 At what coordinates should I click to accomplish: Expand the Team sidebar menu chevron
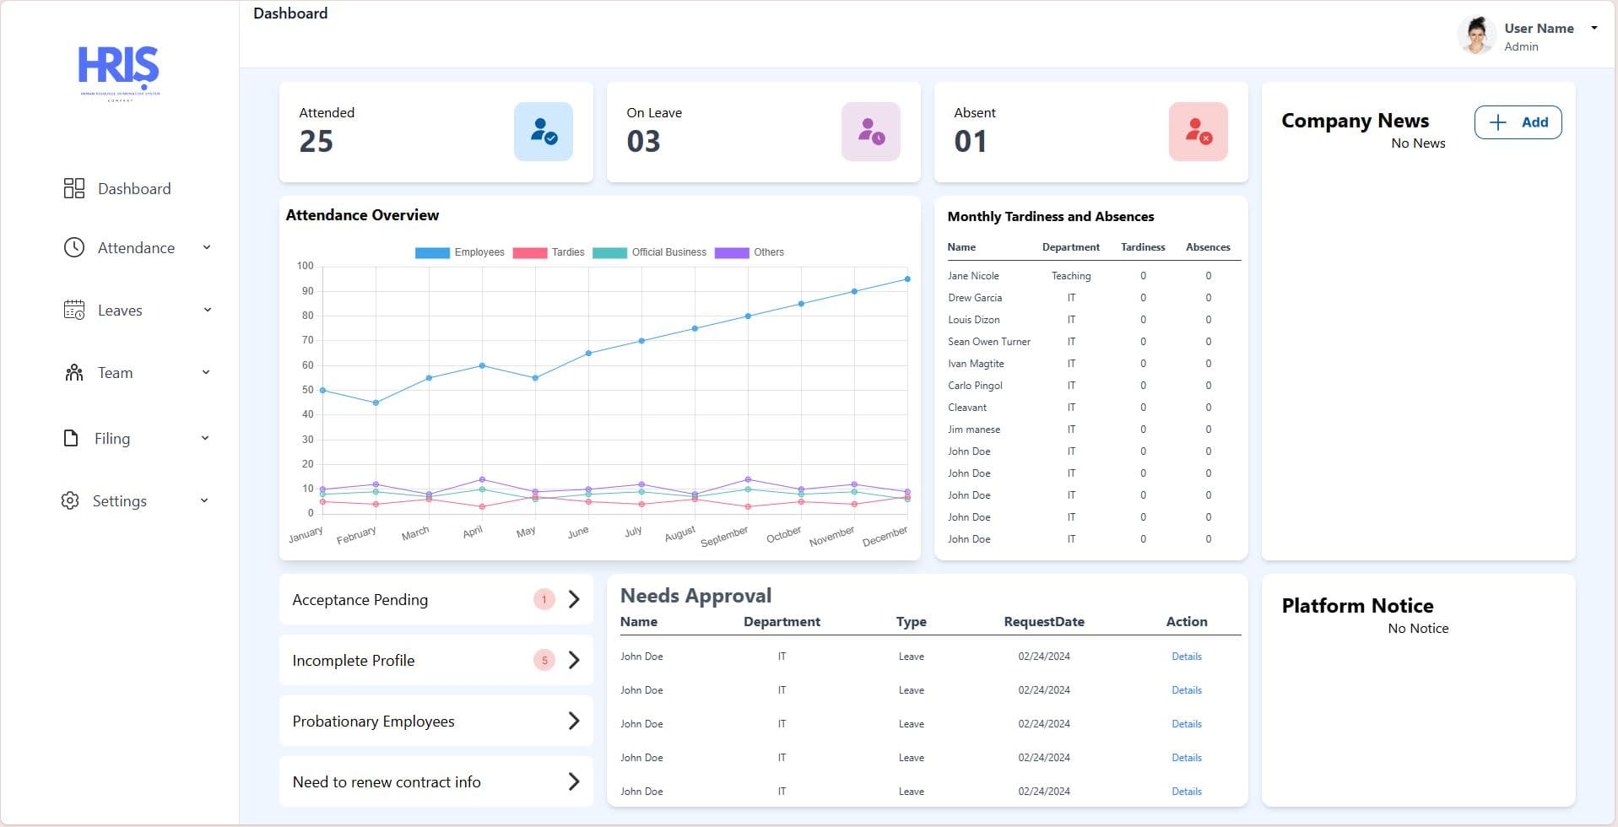tap(206, 372)
